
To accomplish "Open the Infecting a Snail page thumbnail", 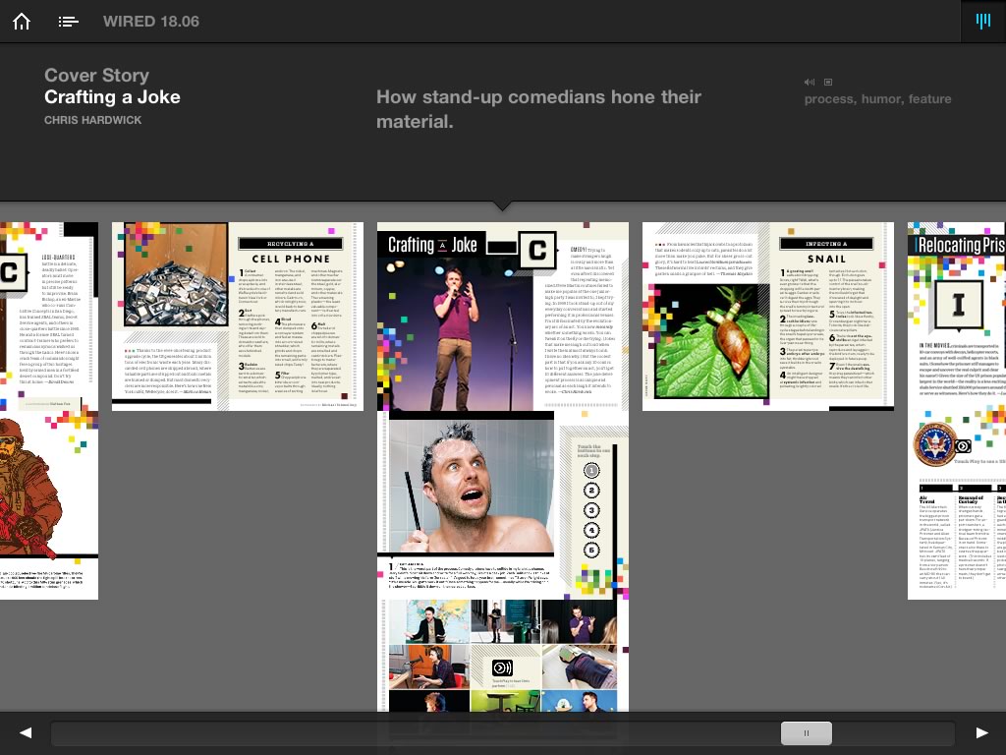I will tap(768, 317).
